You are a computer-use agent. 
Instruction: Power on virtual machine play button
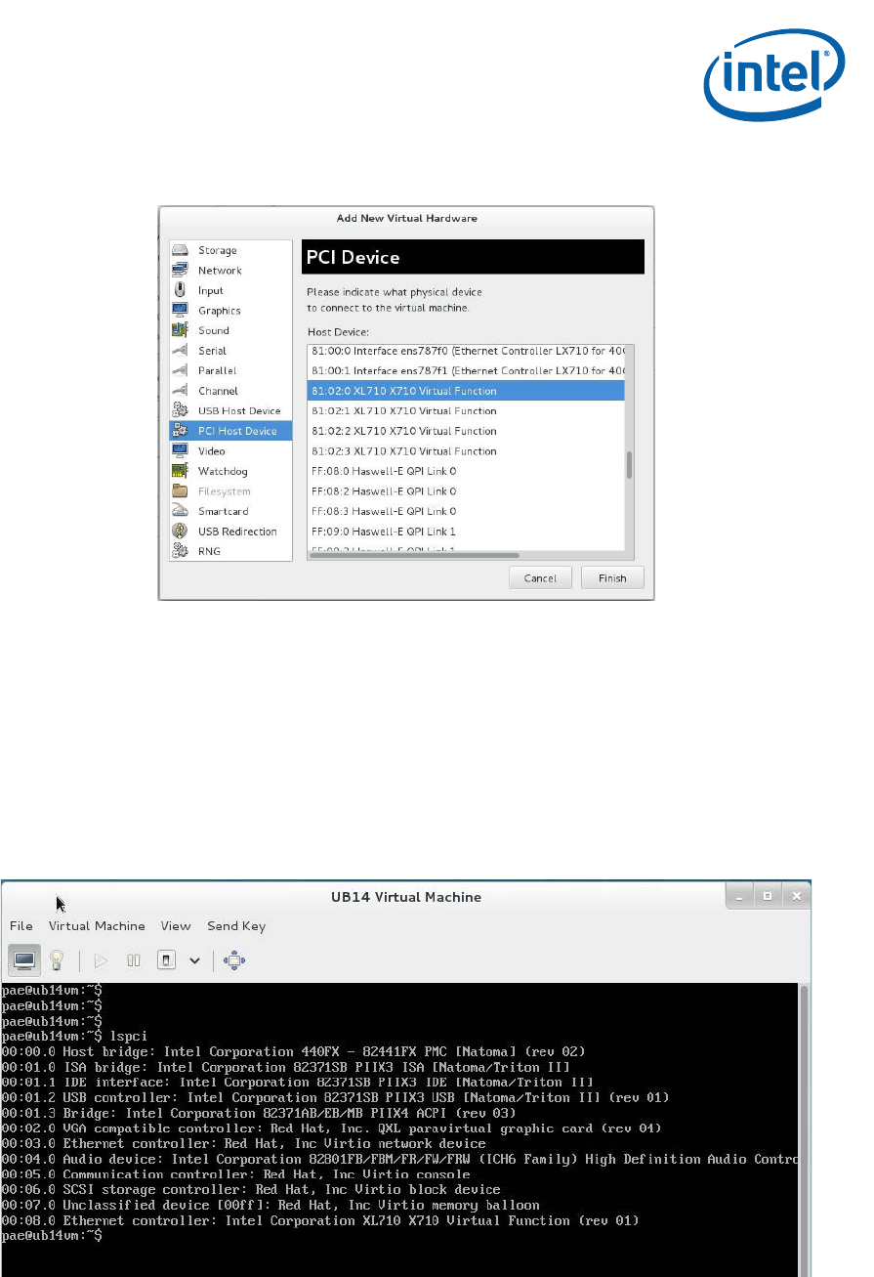click(x=101, y=960)
